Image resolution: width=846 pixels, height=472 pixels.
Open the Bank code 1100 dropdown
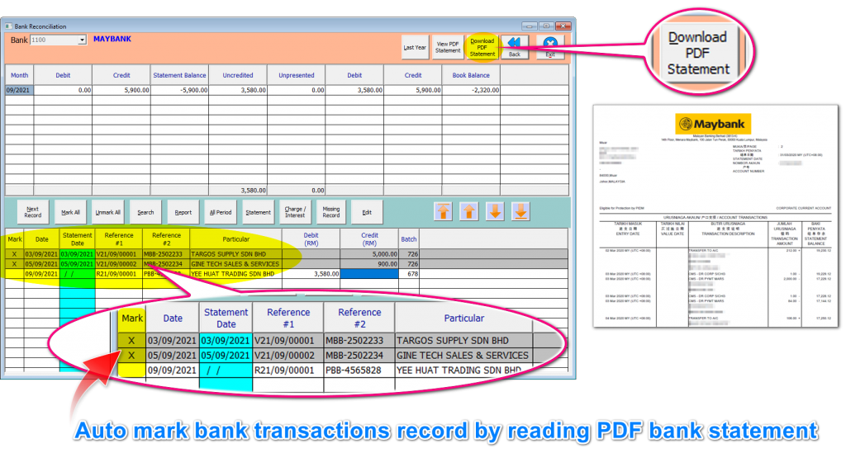tap(82, 40)
